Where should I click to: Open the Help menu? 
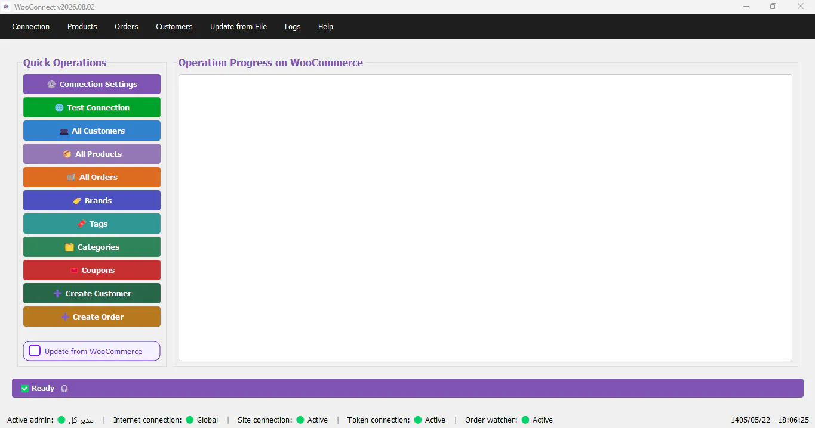point(325,27)
